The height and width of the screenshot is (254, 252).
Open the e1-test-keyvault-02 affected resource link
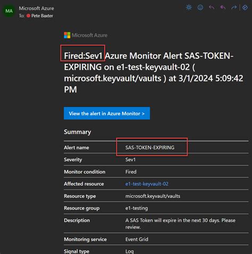point(147,184)
